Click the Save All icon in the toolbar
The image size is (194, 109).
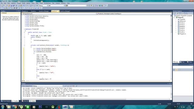[13, 6]
